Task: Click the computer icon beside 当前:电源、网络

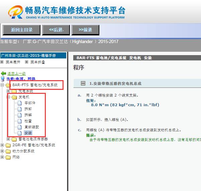Action: point(3,79)
